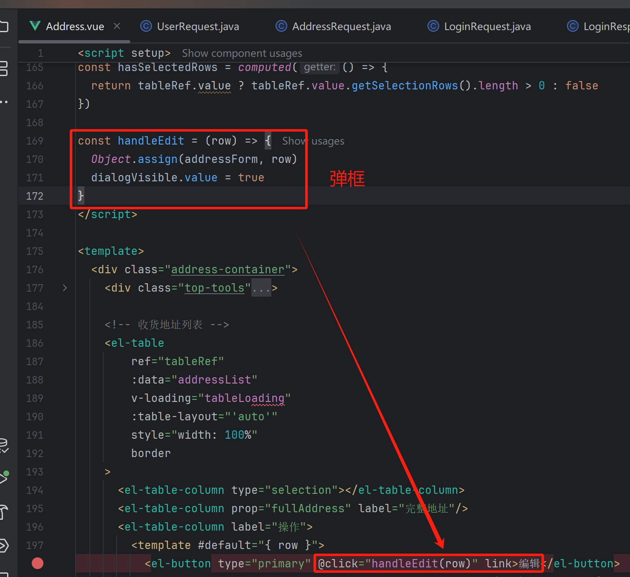The width and height of the screenshot is (630, 577).
Task: Click the :table-layout 'auto' attribute
Action: (204, 417)
